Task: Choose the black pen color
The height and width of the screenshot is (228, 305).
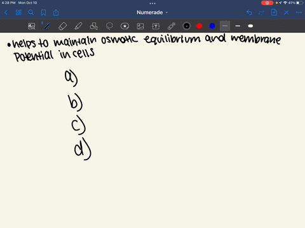Action: tap(187, 26)
